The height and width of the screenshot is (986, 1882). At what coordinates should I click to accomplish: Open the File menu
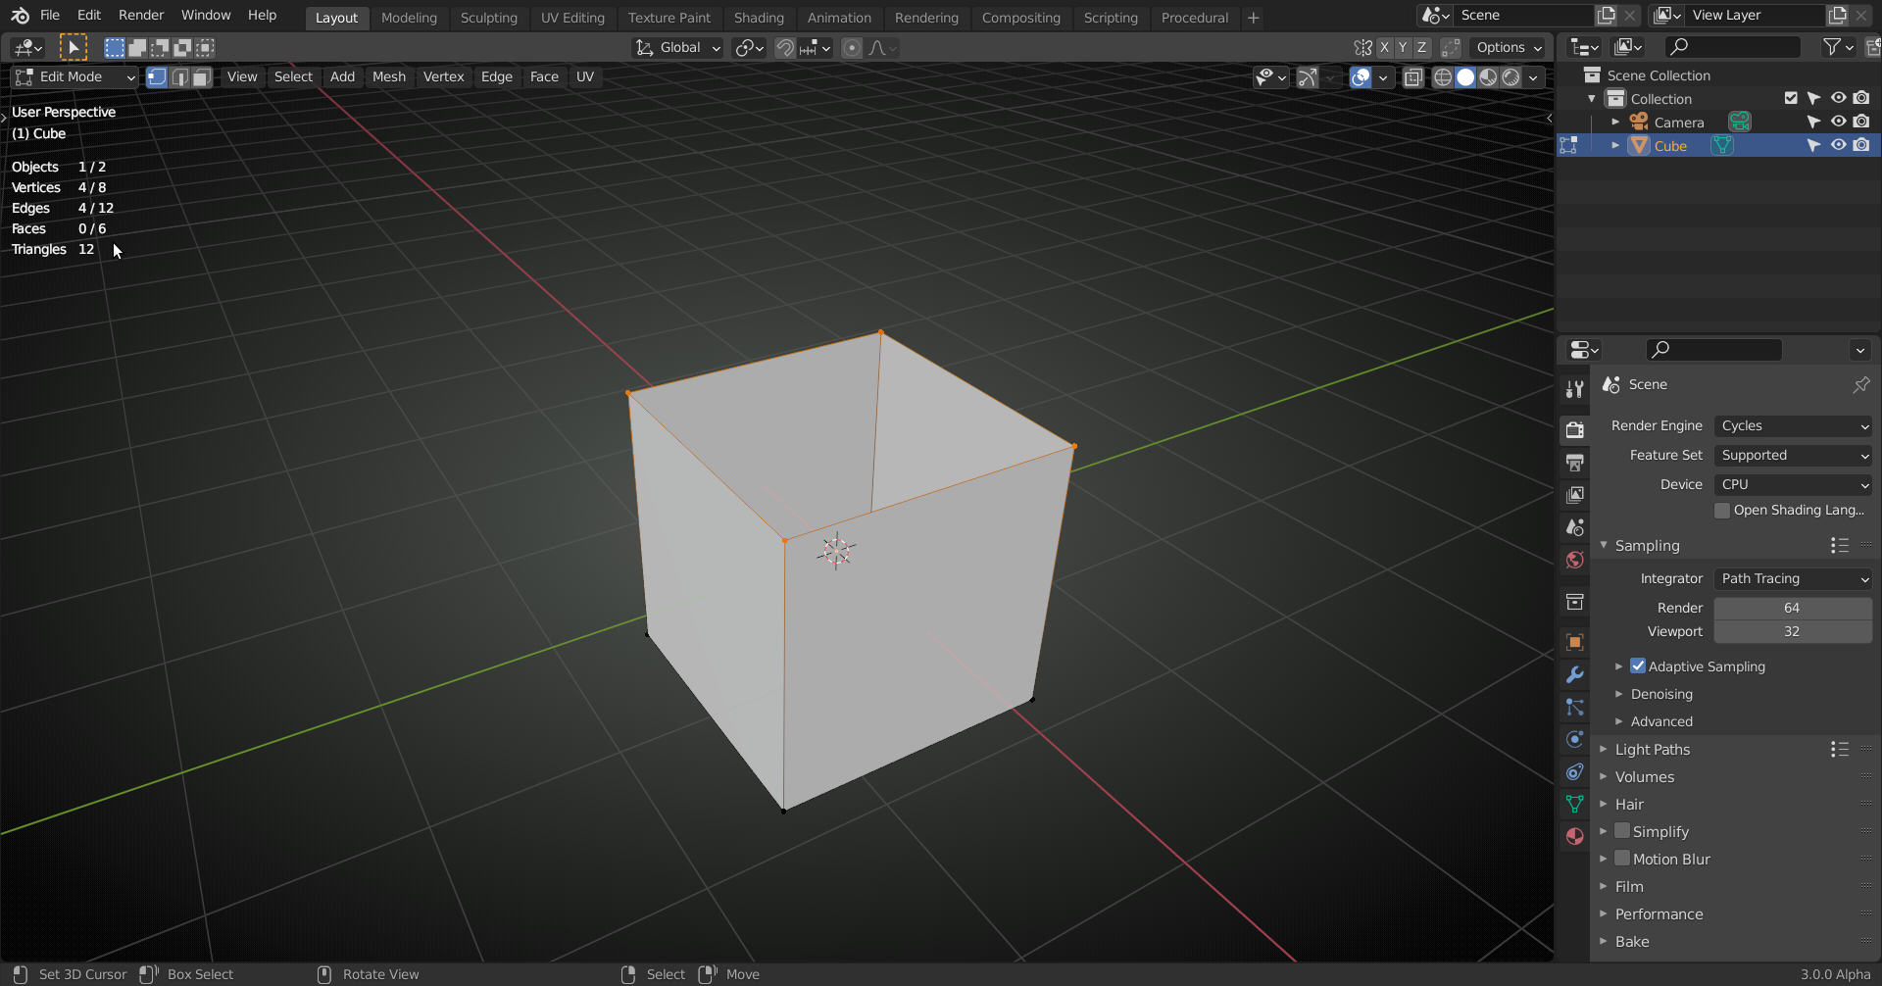point(50,16)
